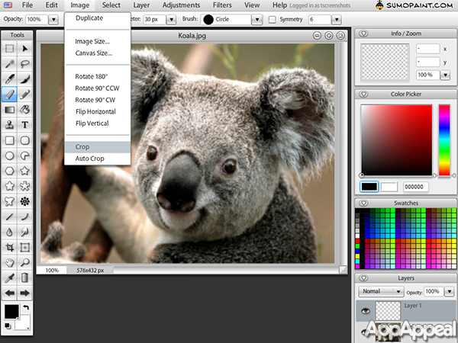Image resolution: width=458 pixels, height=343 pixels.
Task: Select the Move arrow tool
Action: click(x=25, y=49)
